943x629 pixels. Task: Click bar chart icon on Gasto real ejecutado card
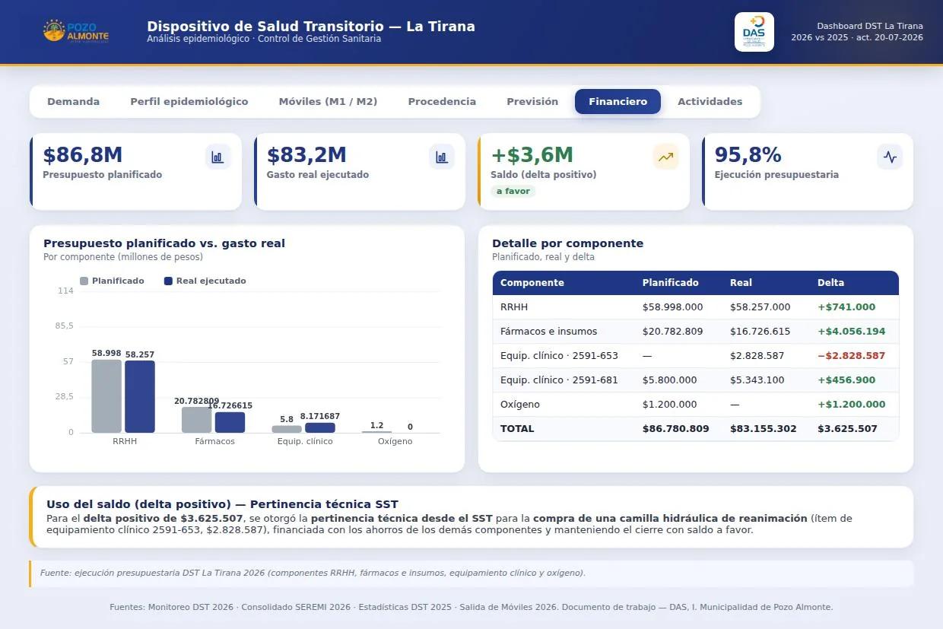click(x=441, y=157)
